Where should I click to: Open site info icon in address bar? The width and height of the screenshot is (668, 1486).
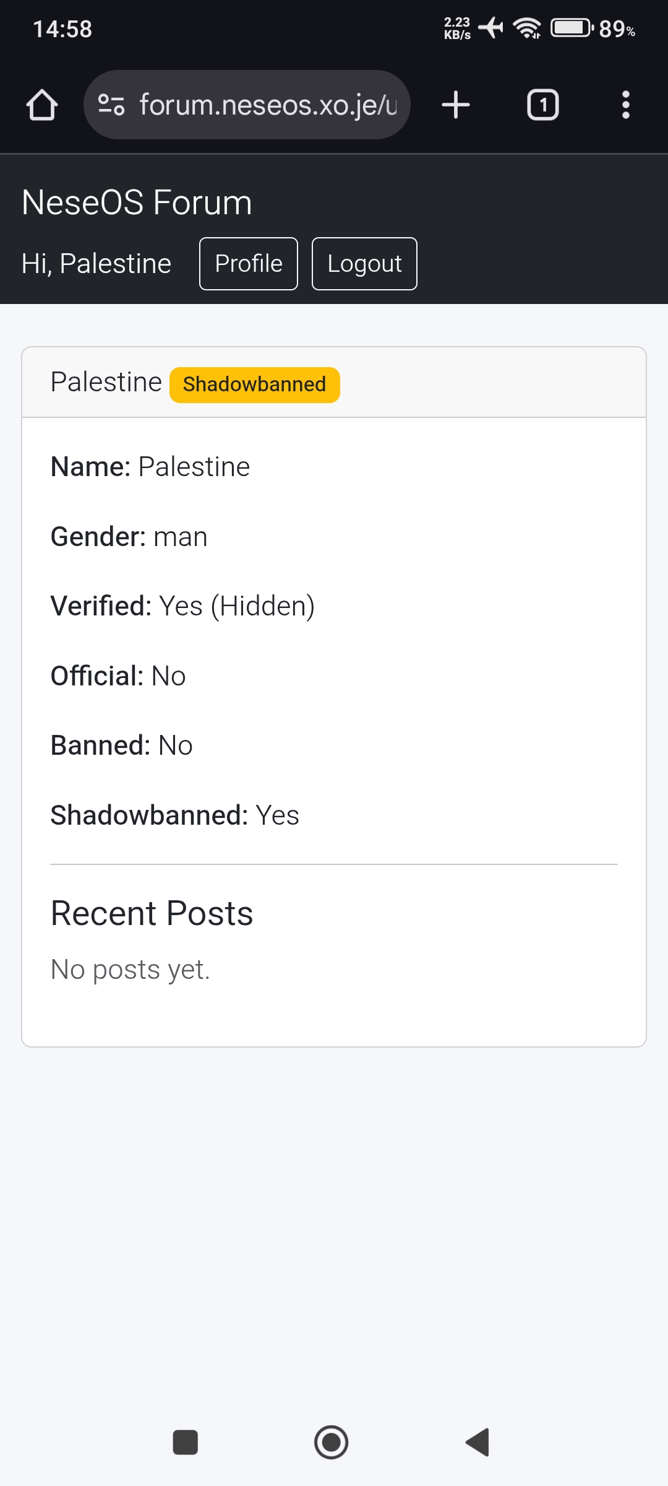(x=111, y=105)
